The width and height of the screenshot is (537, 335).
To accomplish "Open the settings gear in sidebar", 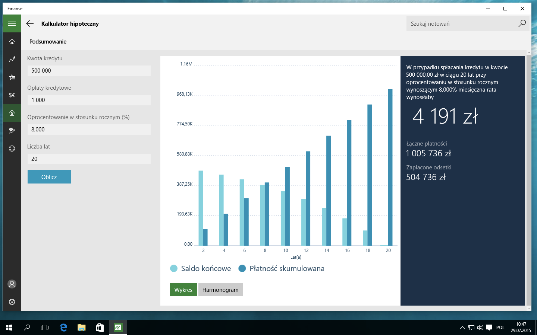I will tap(12, 302).
